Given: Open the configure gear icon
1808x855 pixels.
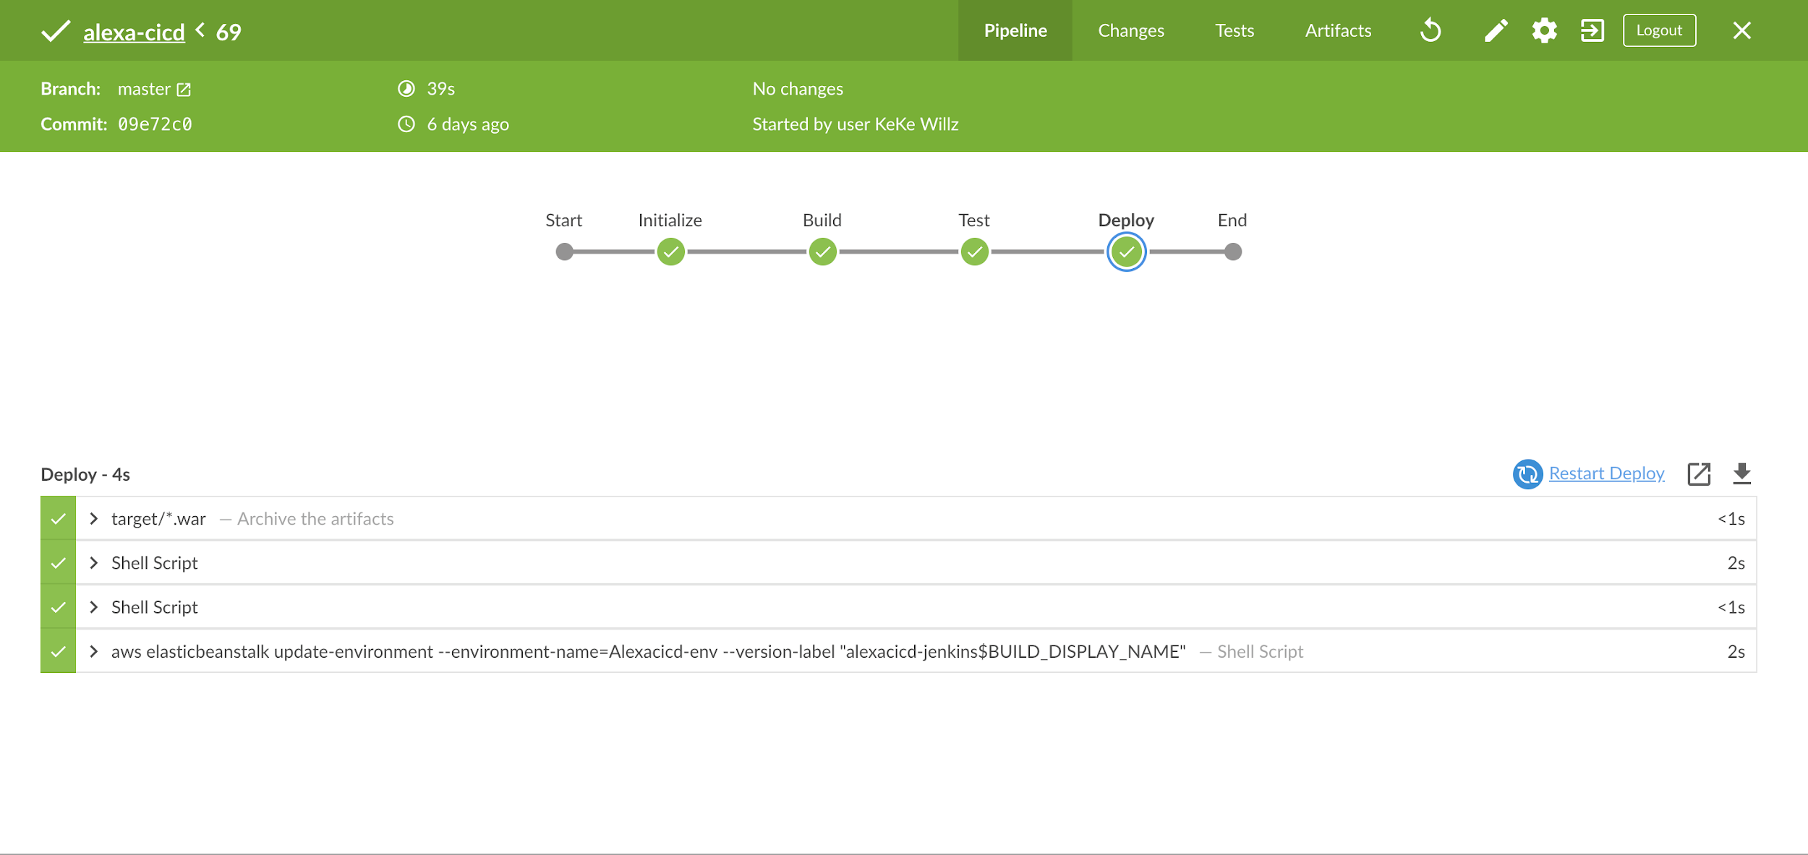Looking at the screenshot, I should (x=1544, y=30).
